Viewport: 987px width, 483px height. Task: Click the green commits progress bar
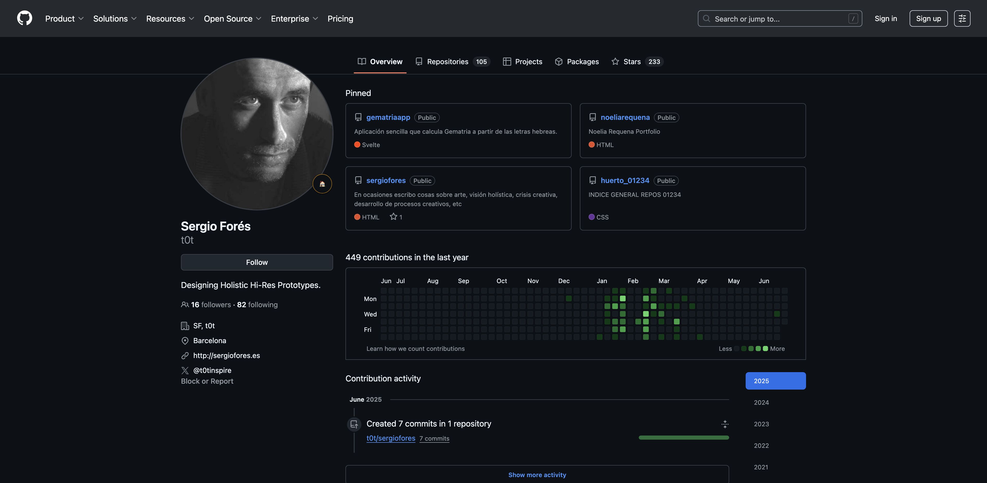pyautogui.click(x=683, y=438)
